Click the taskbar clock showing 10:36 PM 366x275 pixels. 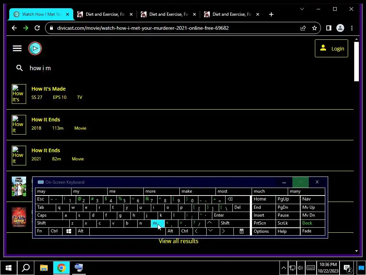(x=328, y=268)
